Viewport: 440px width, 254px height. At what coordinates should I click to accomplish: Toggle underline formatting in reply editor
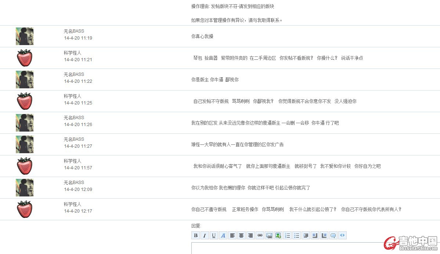(214, 236)
